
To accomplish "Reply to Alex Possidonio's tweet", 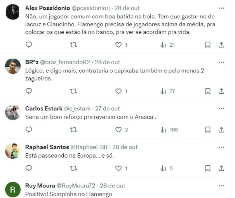I will coord(29,45).
